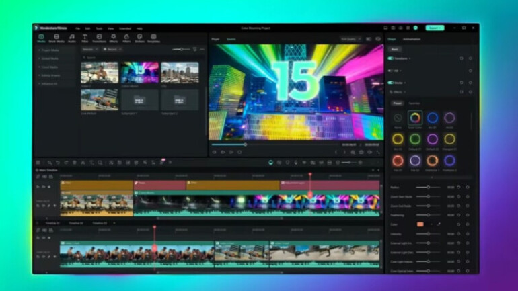Viewport: 518px width, 291px height.
Task: Open the Effects library icon
Action: [112, 38]
